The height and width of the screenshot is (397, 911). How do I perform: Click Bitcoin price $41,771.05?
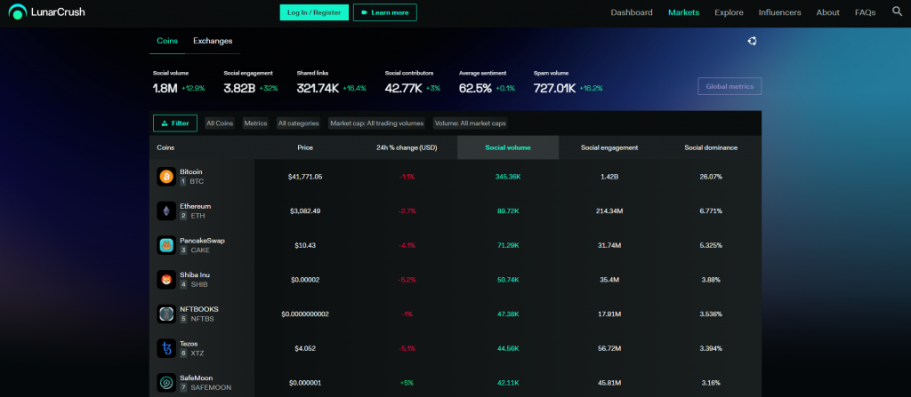point(305,177)
